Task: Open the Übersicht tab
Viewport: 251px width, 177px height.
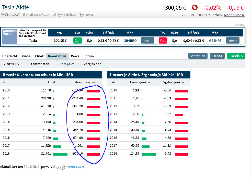Action: tap(10, 56)
